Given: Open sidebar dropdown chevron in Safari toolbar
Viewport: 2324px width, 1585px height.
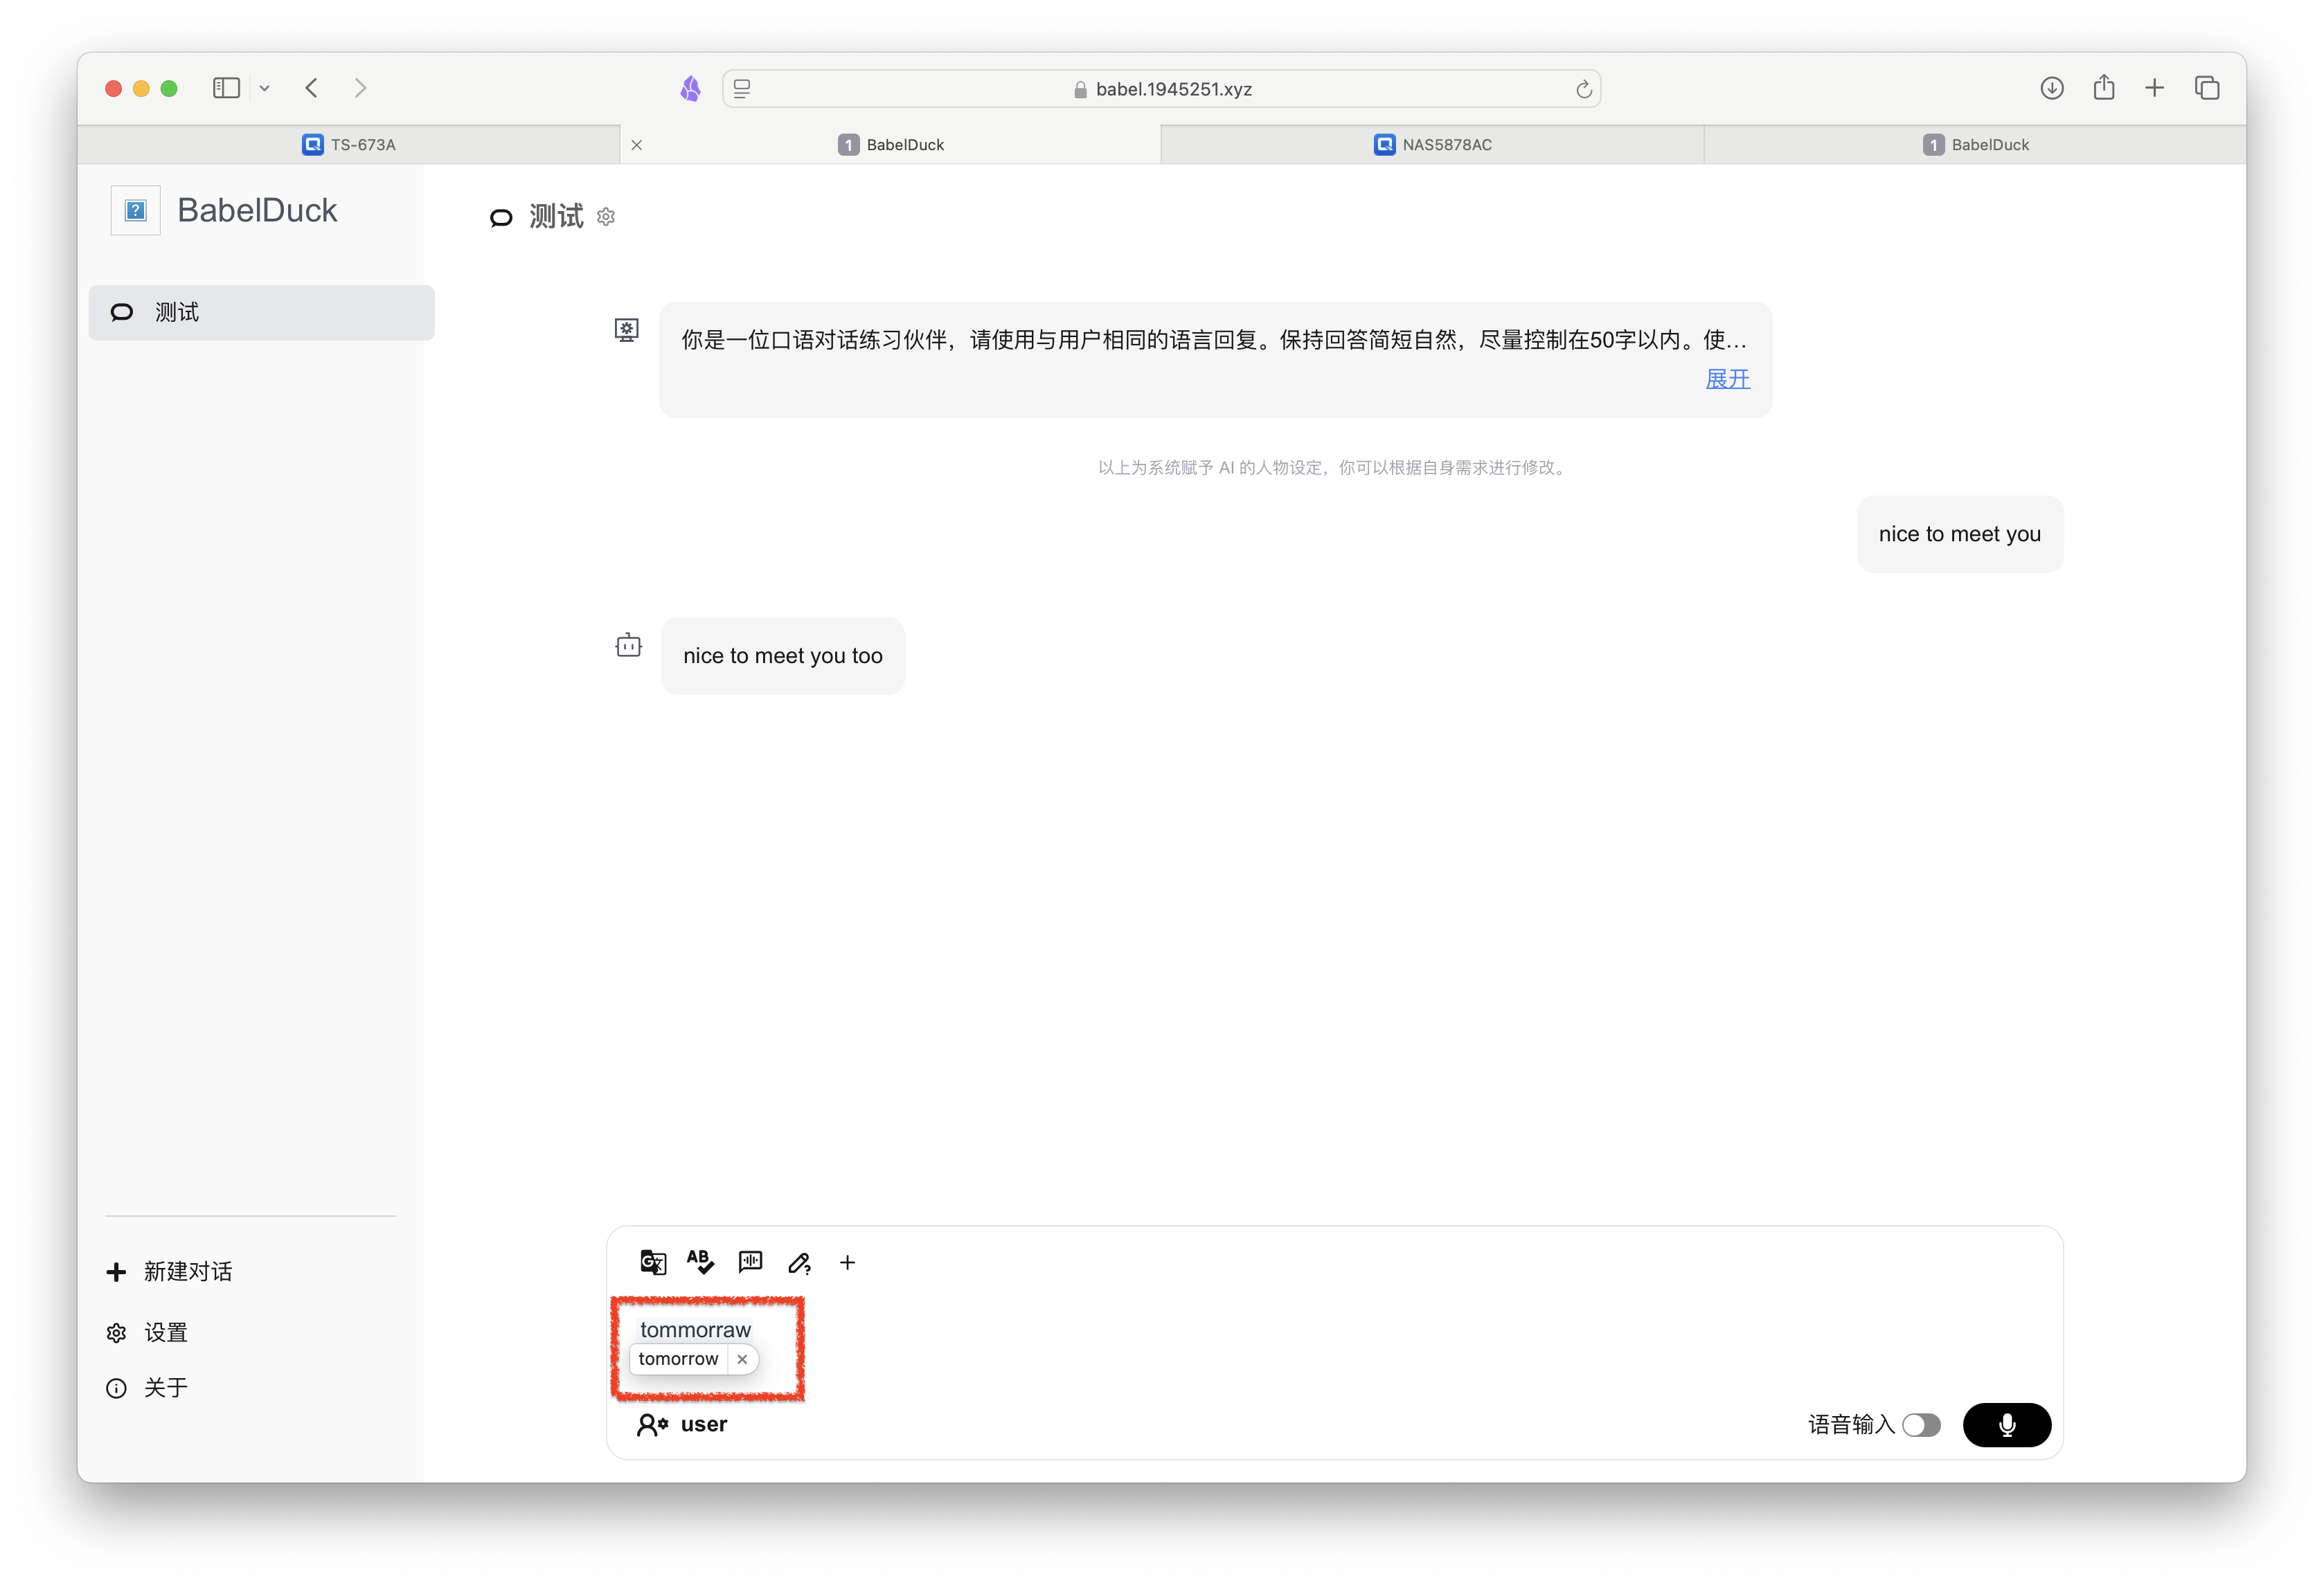Looking at the screenshot, I should tap(264, 88).
